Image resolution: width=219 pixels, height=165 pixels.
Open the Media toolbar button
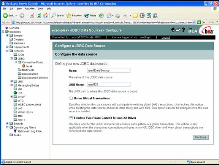[90, 16]
